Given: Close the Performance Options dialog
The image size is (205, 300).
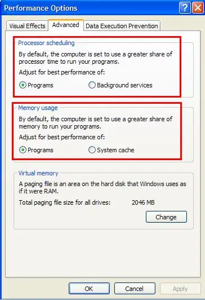Looking at the screenshot, I should click(x=198, y=8).
